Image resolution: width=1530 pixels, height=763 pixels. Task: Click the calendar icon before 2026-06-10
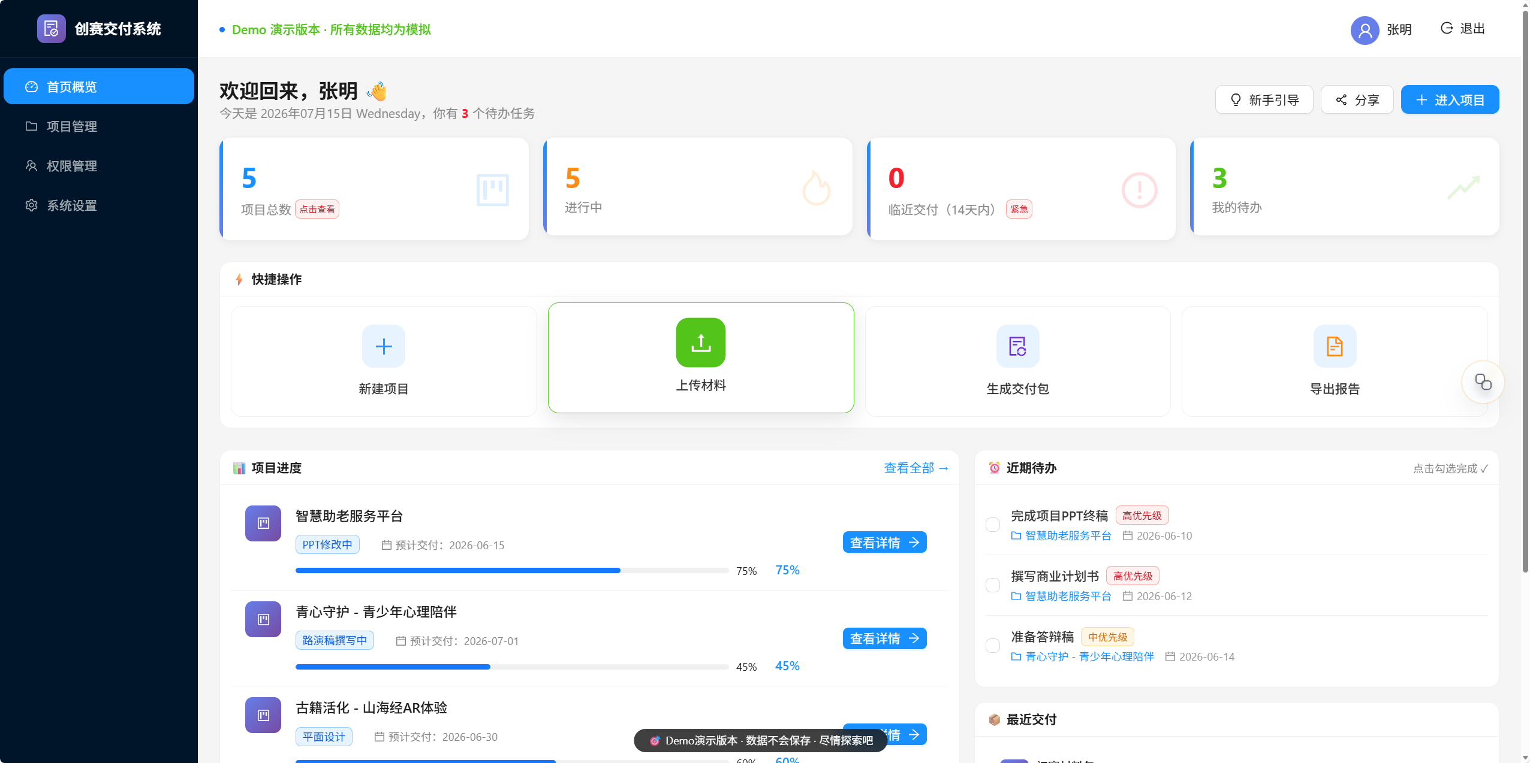(x=1128, y=535)
